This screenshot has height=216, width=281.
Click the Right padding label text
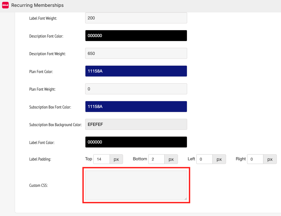click(x=241, y=159)
